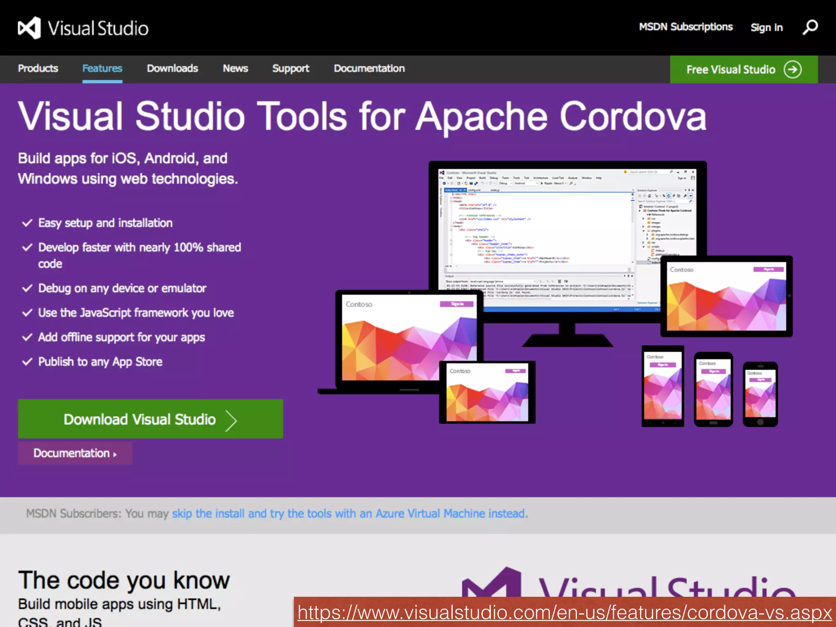Click 'The code you know' heading
The width and height of the screenshot is (836, 627).
point(124,580)
